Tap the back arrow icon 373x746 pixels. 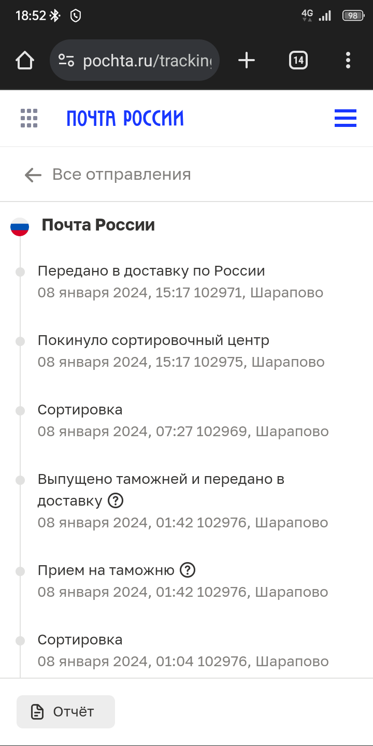point(33,175)
